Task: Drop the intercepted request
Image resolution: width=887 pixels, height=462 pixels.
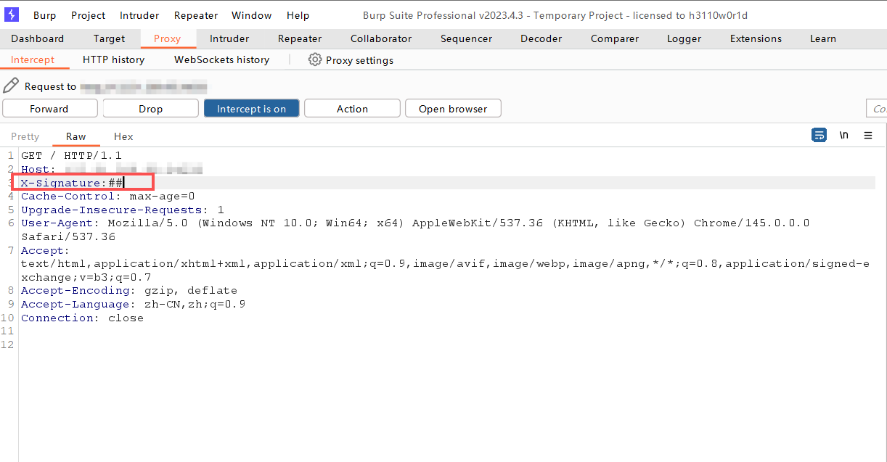Action: click(150, 109)
